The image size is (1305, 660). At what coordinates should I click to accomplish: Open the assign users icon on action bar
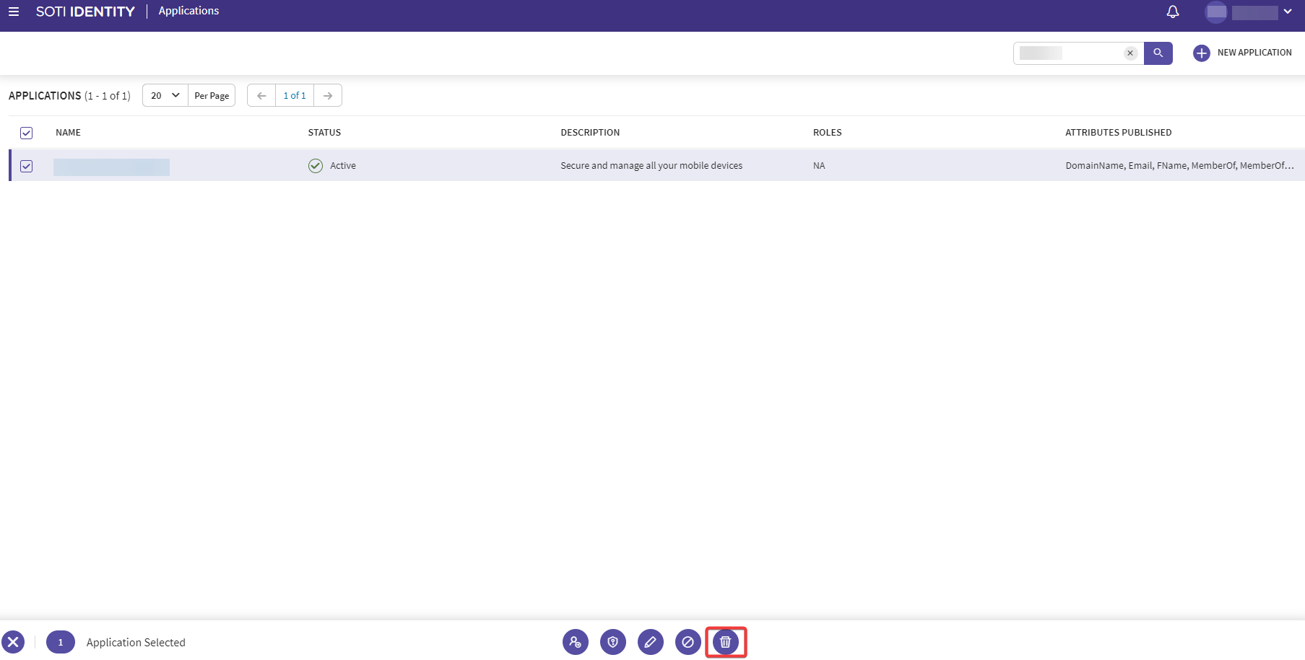coord(575,641)
